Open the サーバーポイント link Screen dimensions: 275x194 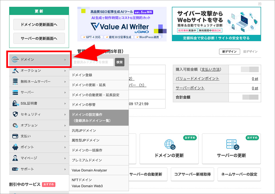pos(190,88)
